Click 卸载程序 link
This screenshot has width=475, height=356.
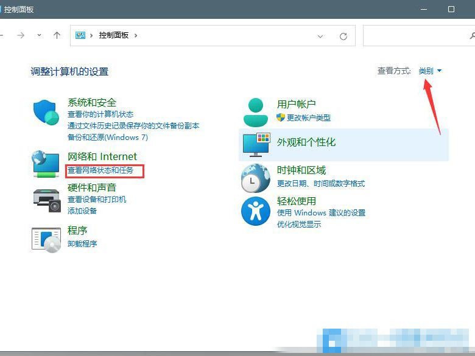pyautogui.click(x=82, y=244)
